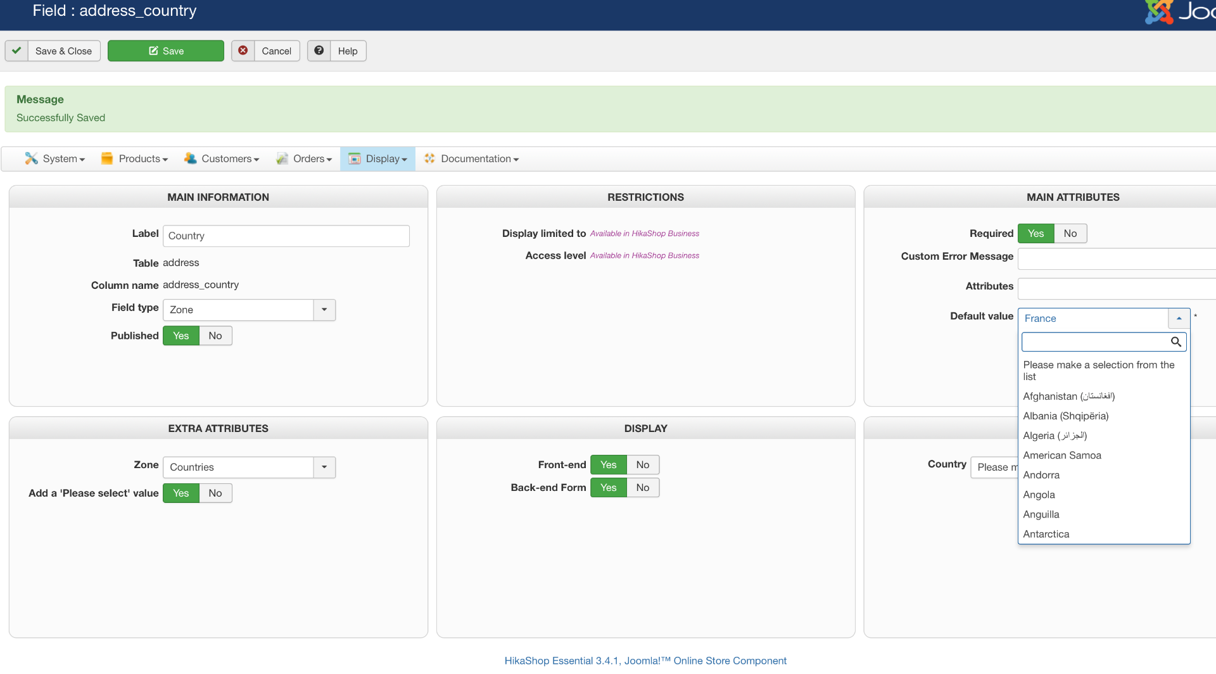Select Andorra from the list
Viewport: 1216px width, 674px height.
click(x=1104, y=475)
